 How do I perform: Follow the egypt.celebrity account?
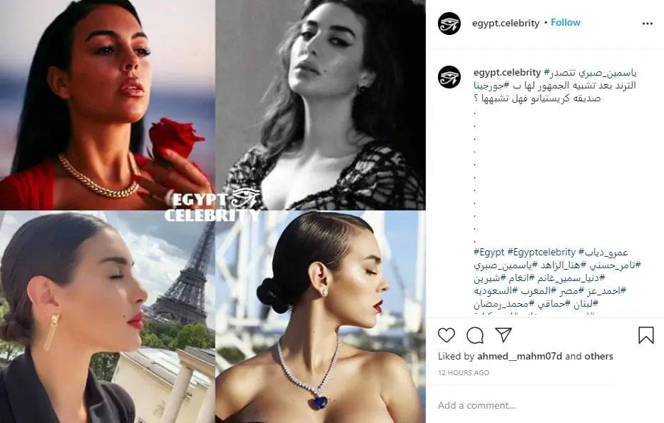coord(566,22)
